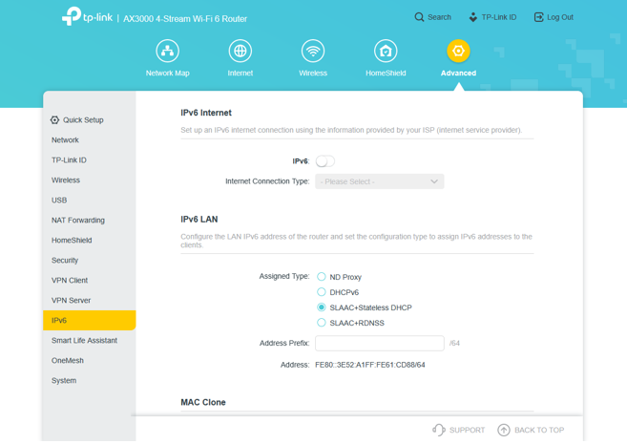Select SLAAC+RDNSS radio option

click(322, 323)
